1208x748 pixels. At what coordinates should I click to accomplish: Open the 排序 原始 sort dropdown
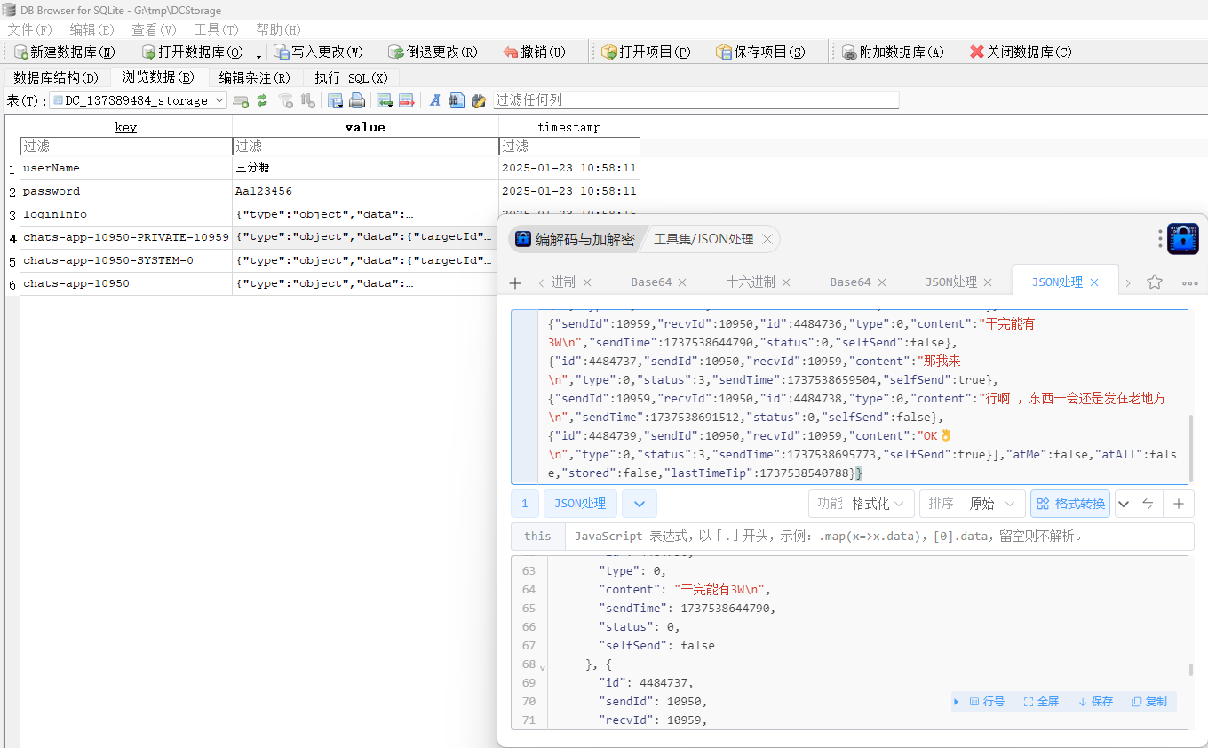(972, 504)
